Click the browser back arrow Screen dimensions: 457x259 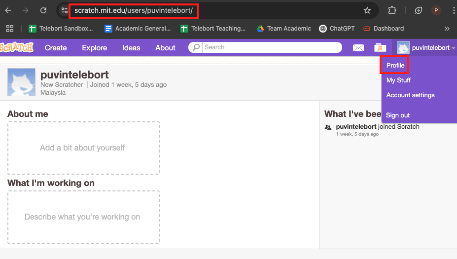click(x=8, y=10)
